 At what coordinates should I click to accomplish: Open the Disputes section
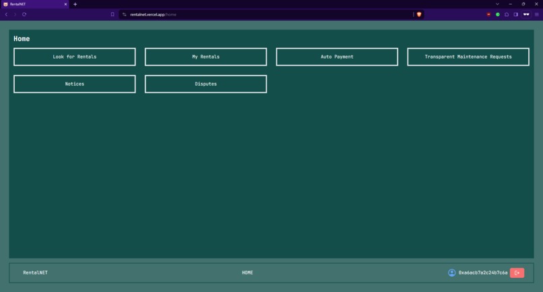click(205, 84)
